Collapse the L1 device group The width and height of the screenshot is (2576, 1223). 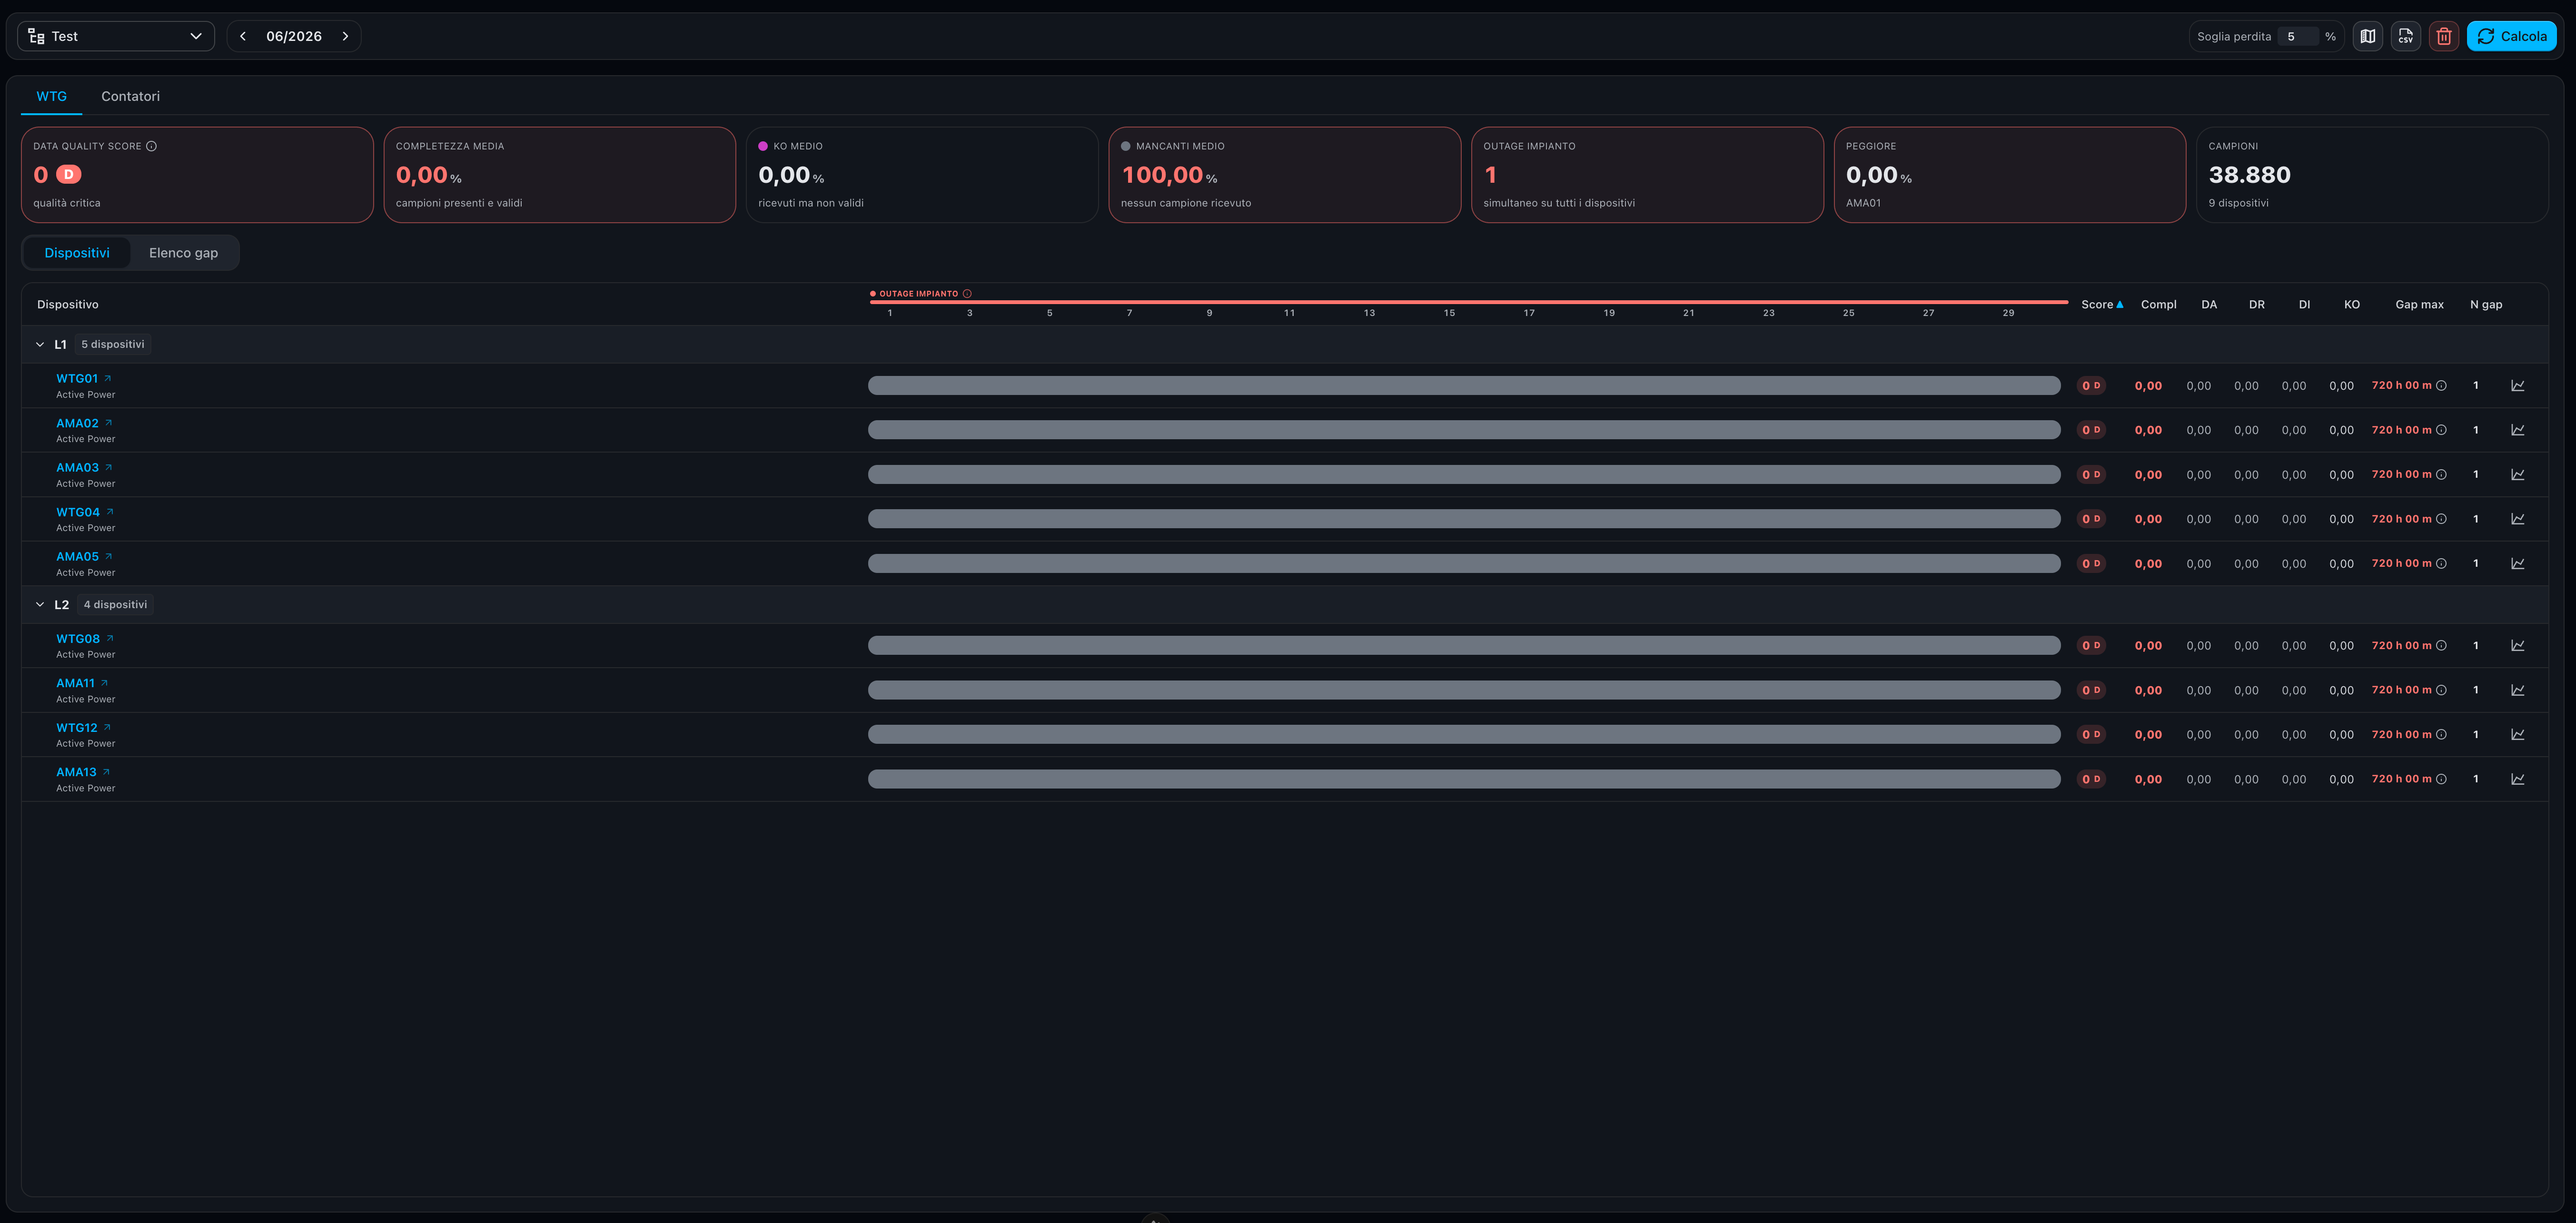click(x=40, y=344)
